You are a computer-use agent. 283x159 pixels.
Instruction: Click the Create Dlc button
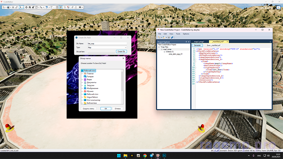121,51
